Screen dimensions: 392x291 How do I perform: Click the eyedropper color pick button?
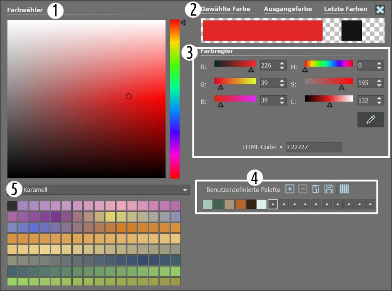point(370,120)
